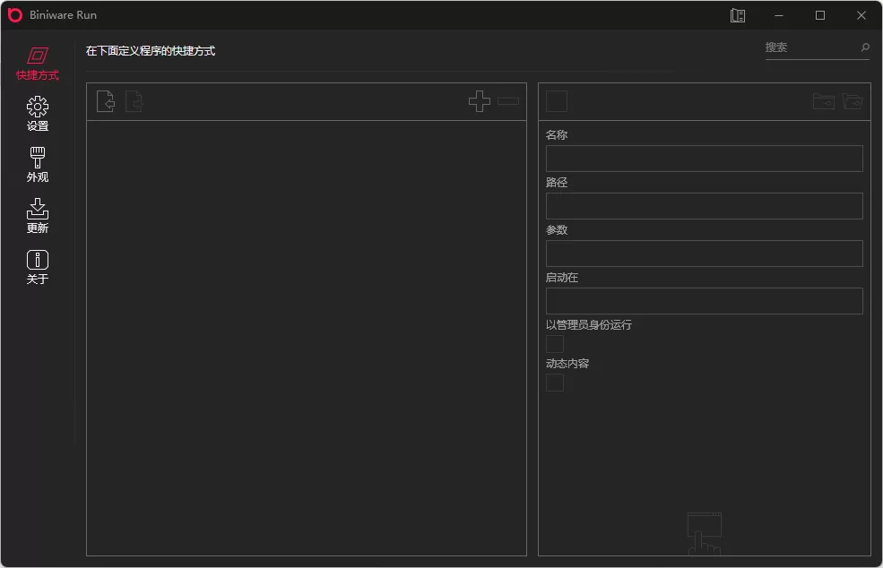Click the 名称 name input field
Viewport: 883px width, 568px height.
click(x=704, y=158)
